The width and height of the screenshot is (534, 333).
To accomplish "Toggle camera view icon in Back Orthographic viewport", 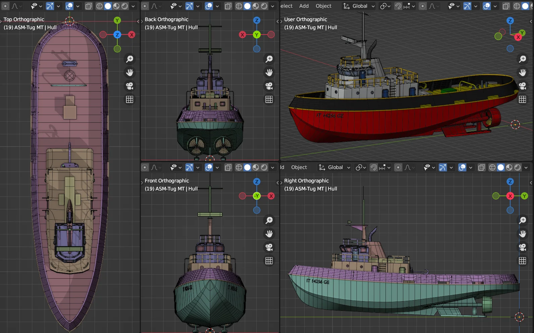I will pos(269,86).
